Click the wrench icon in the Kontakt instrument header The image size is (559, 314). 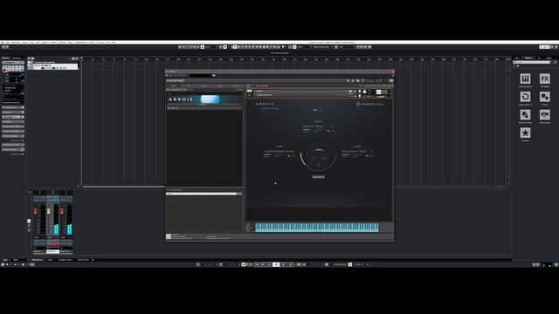tap(249, 91)
